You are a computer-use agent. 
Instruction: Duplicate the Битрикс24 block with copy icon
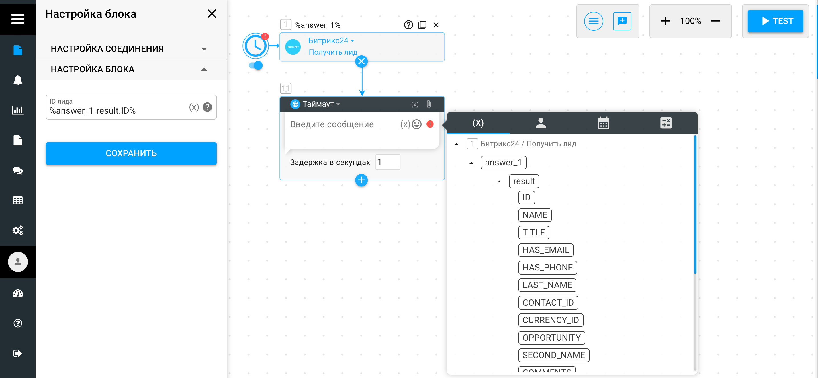422,25
